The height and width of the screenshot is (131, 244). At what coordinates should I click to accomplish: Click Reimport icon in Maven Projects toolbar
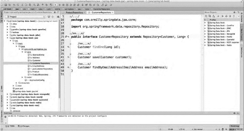[x=206, y=16]
